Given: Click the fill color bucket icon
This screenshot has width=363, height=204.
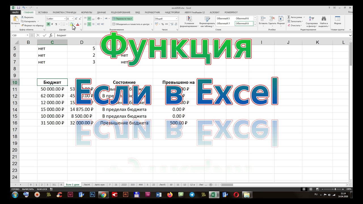Looking at the screenshot, I should point(71,24).
